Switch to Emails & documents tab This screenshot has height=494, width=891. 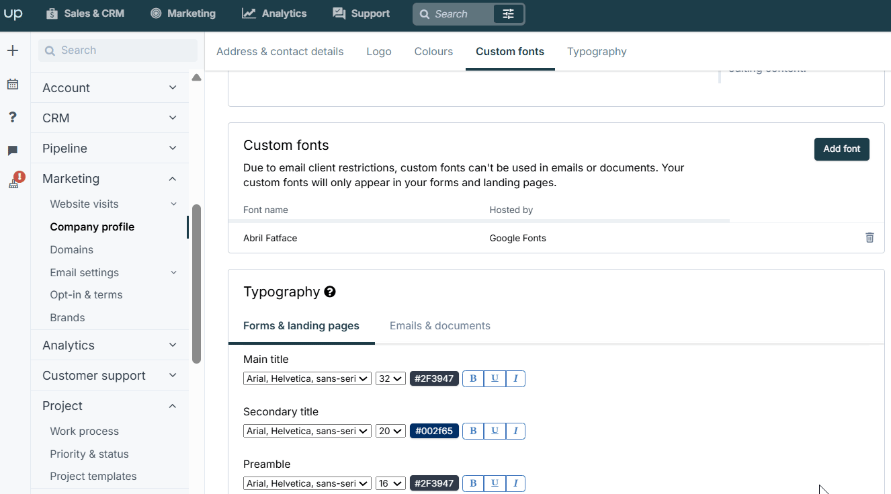tap(440, 325)
